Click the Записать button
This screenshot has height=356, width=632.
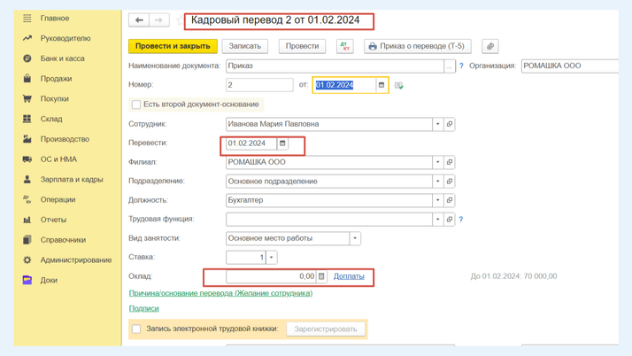[x=245, y=46]
